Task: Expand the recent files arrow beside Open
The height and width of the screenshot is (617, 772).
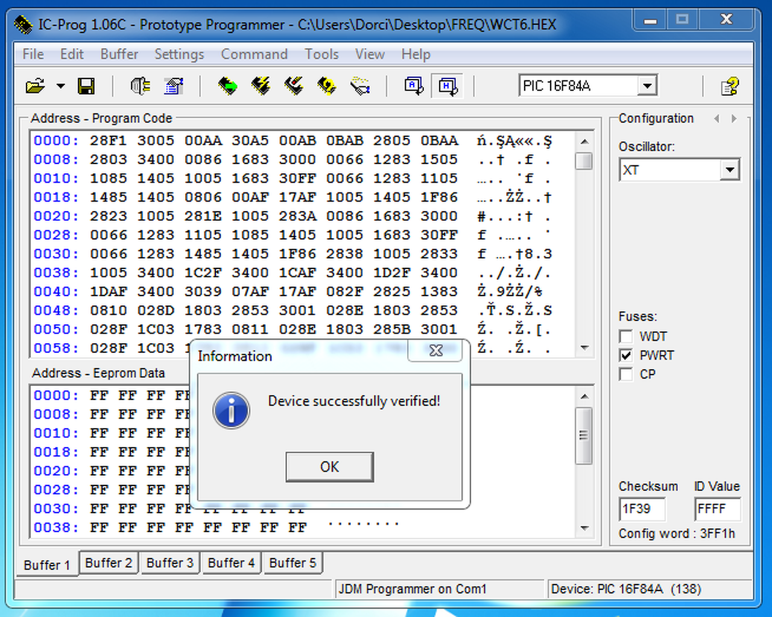Action: point(60,86)
